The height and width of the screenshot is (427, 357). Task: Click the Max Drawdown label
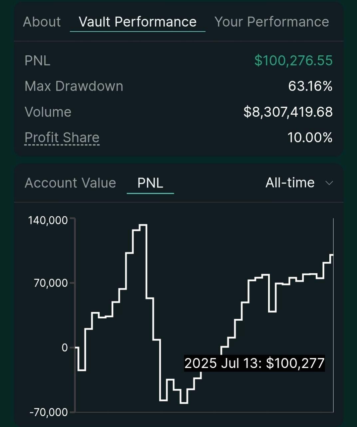point(74,86)
